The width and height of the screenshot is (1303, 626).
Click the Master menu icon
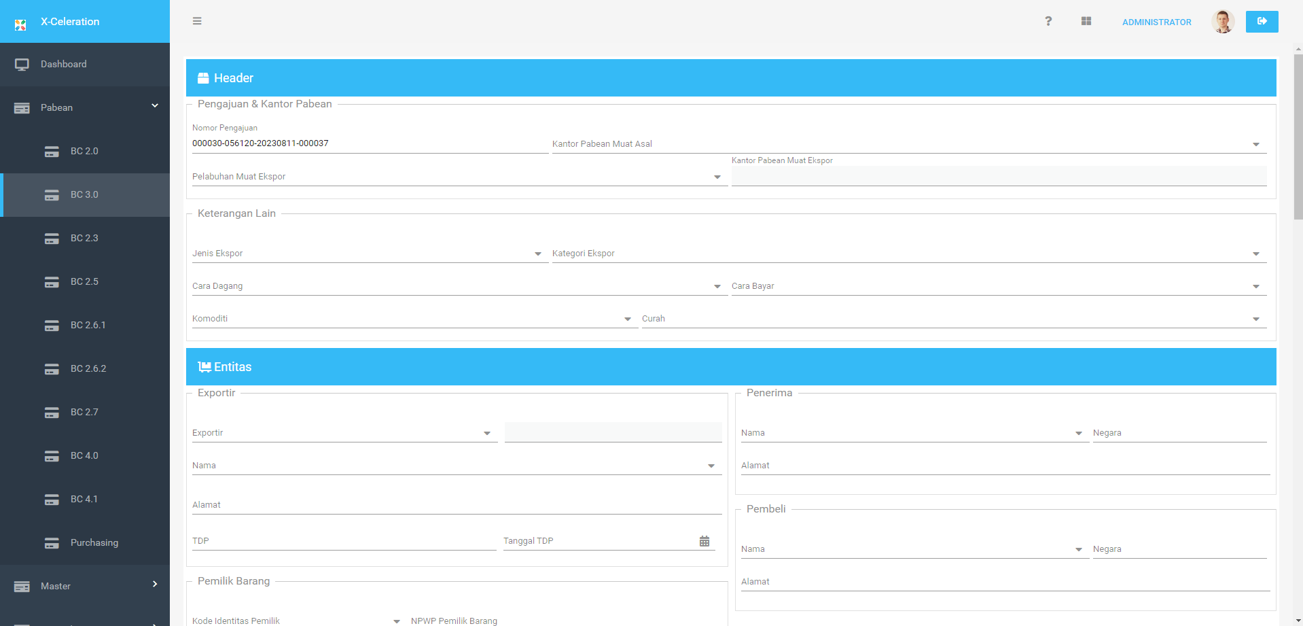pos(22,587)
